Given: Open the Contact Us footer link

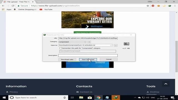Looking at the screenshot, I should tap(86, 92).
